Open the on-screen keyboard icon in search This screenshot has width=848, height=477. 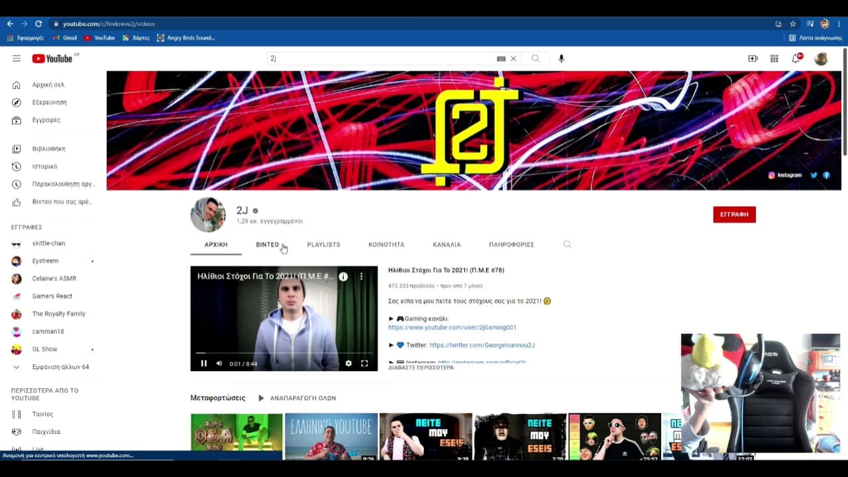(502, 58)
